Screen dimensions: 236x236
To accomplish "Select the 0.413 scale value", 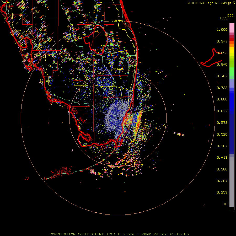I will (222, 158).
